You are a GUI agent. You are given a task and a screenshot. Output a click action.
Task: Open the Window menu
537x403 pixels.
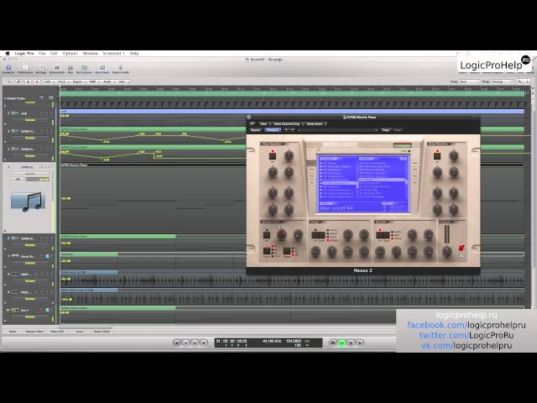tap(91, 54)
